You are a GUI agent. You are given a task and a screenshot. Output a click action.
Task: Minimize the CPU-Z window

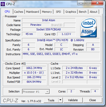tap(81, 3)
